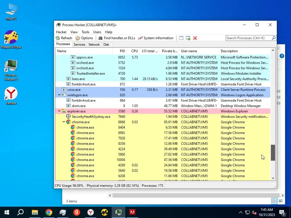291x218 pixels.
Task: Open the Tools menu
Action: pyautogui.click(x=85, y=32)
